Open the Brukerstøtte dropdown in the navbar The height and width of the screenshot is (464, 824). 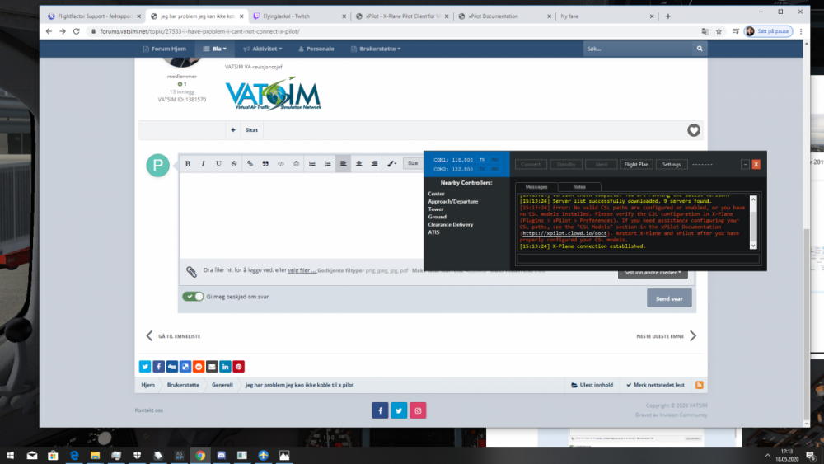click(x=380, y=49)
